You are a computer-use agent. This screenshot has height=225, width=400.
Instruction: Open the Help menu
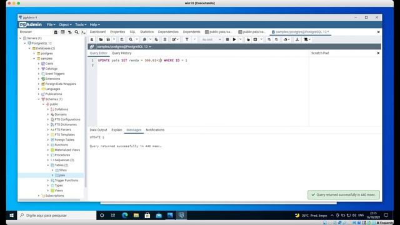click(94, 25)
